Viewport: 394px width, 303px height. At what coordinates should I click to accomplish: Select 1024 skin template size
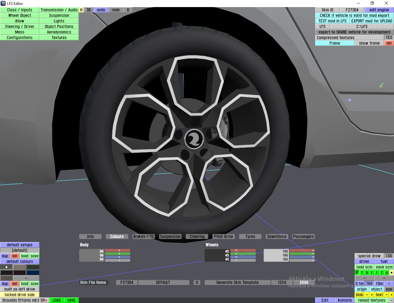[x=282, y=282]
